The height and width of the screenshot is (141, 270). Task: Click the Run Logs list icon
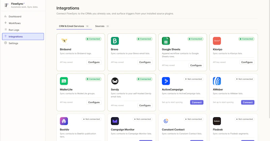[5, 30]
